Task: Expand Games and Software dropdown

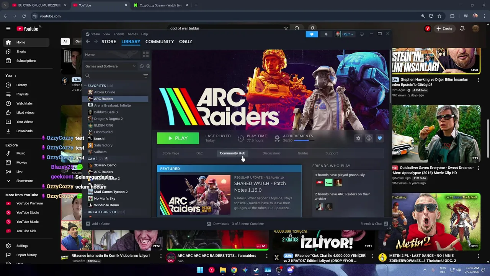Action: pyautogui.click(x=110, y=66)
